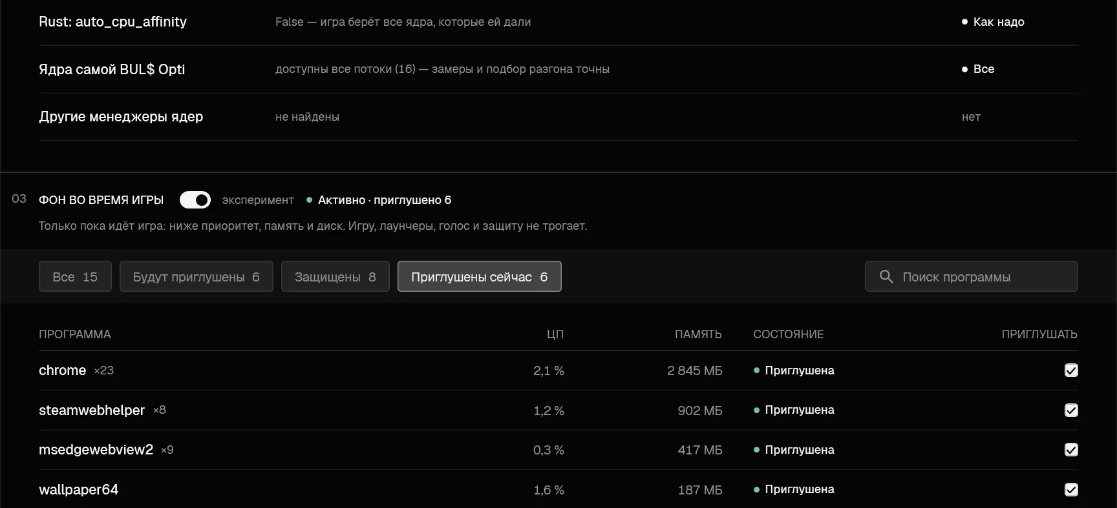This screenshot has height=508, width=1117.
Task: Click the 'Rust: auto_cpu_affinity' row label
Action: click(113, 22)
